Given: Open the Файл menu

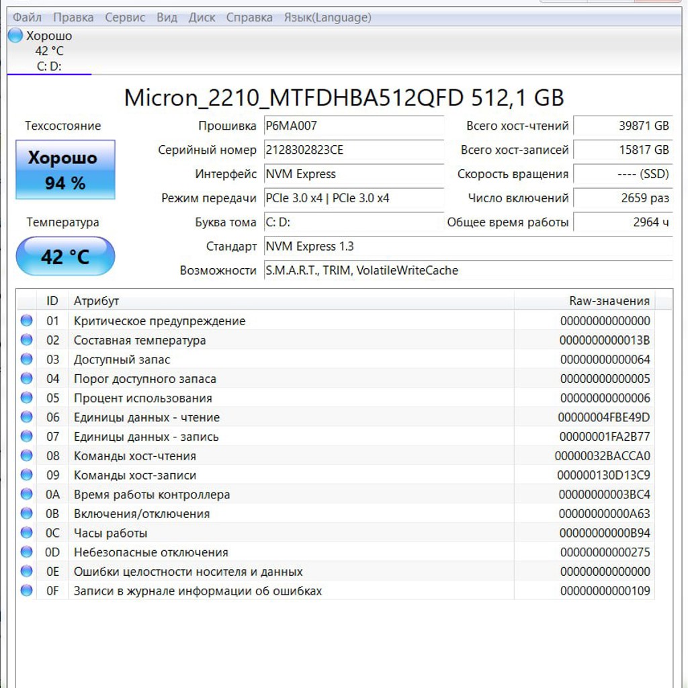Looking at the screenshot, I should click(27, 17).
